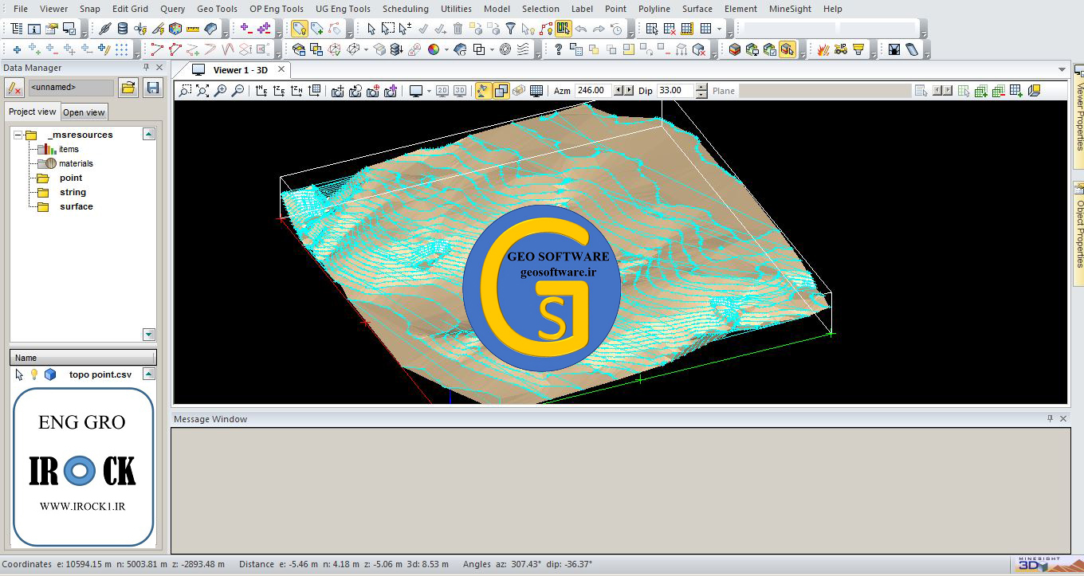The height and width of the screenshot is (576, 1084).
Task: Click the question mark query icon
Action: (x=558, y=49)
